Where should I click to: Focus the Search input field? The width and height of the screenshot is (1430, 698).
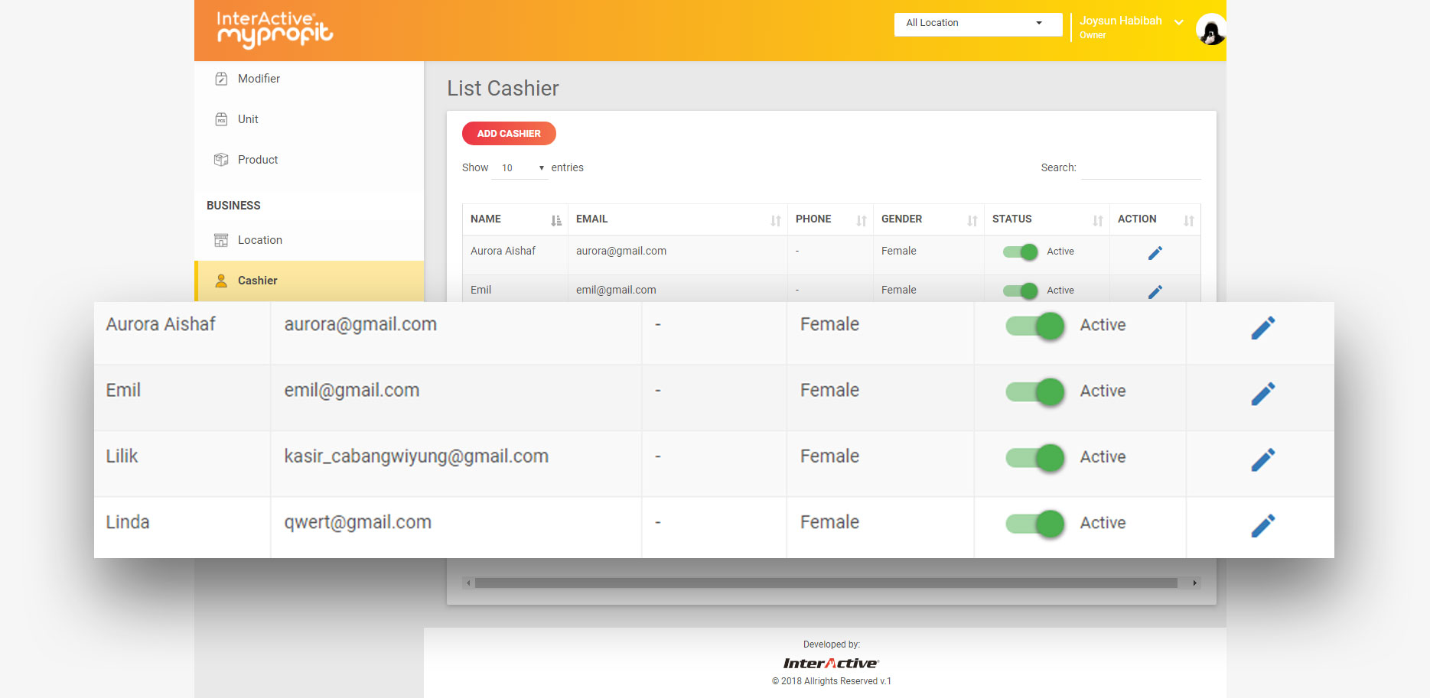1140,168
